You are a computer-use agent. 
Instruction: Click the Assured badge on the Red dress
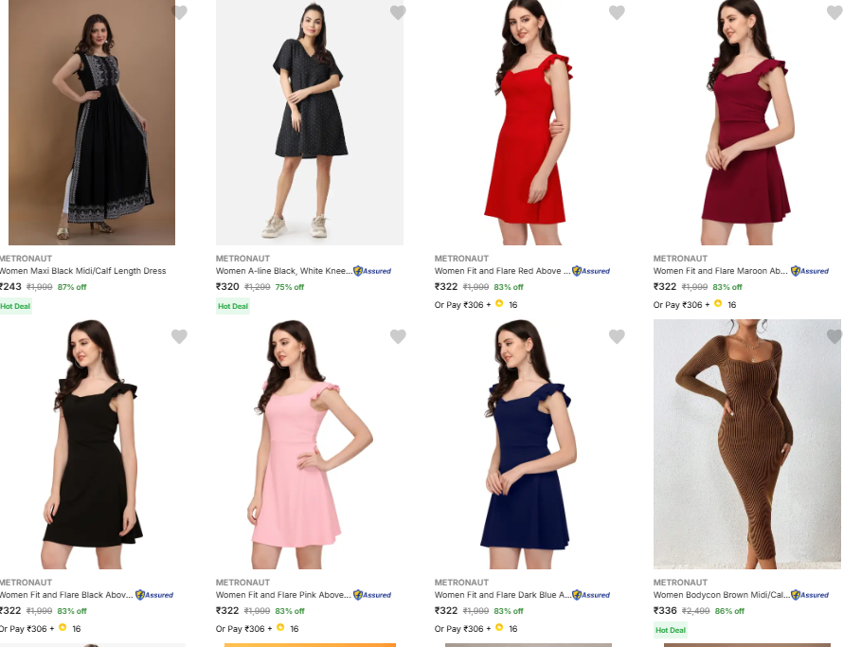click(591, 271)
